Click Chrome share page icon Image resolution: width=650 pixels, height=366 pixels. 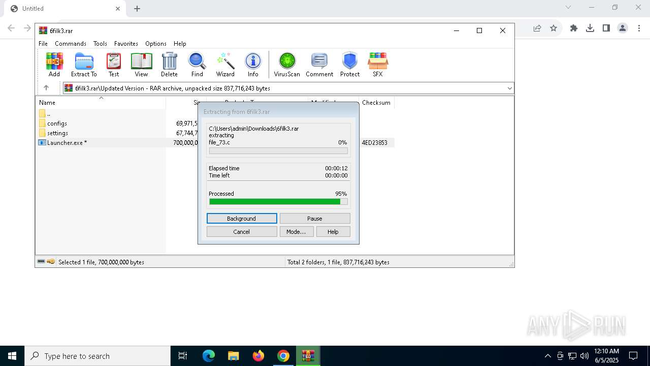click(537, 28)
